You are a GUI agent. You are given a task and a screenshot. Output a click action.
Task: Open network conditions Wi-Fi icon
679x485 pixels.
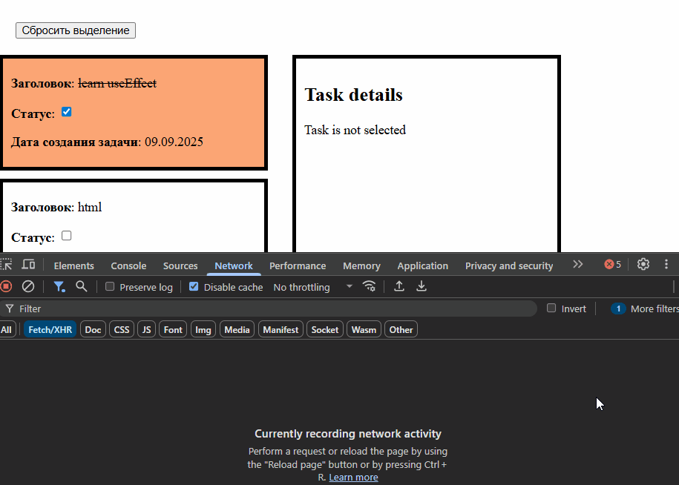tap(369, 286)
